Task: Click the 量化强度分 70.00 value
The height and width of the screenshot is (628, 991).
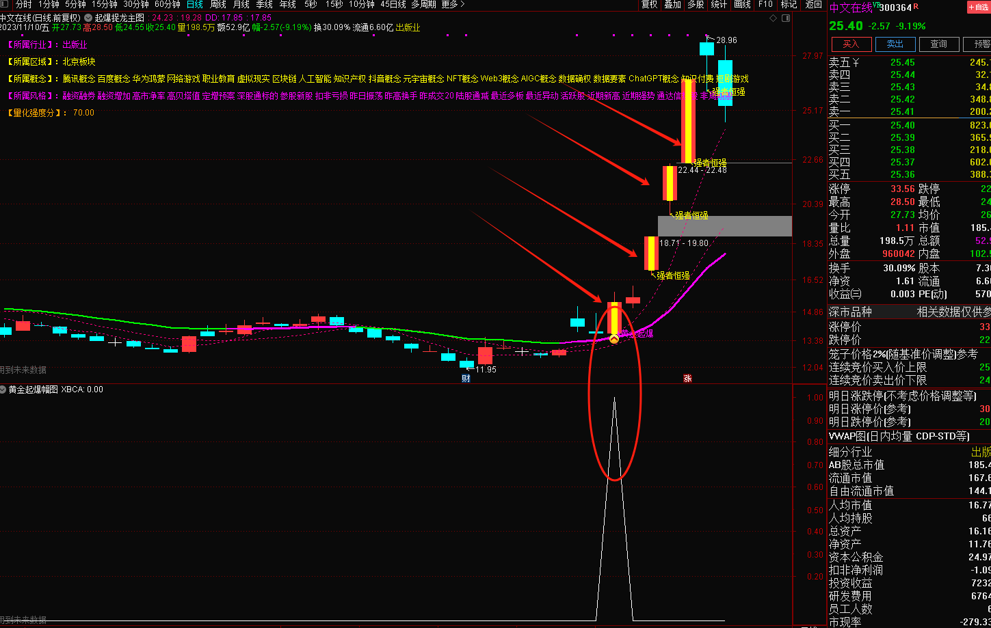Action: (83, 113)
